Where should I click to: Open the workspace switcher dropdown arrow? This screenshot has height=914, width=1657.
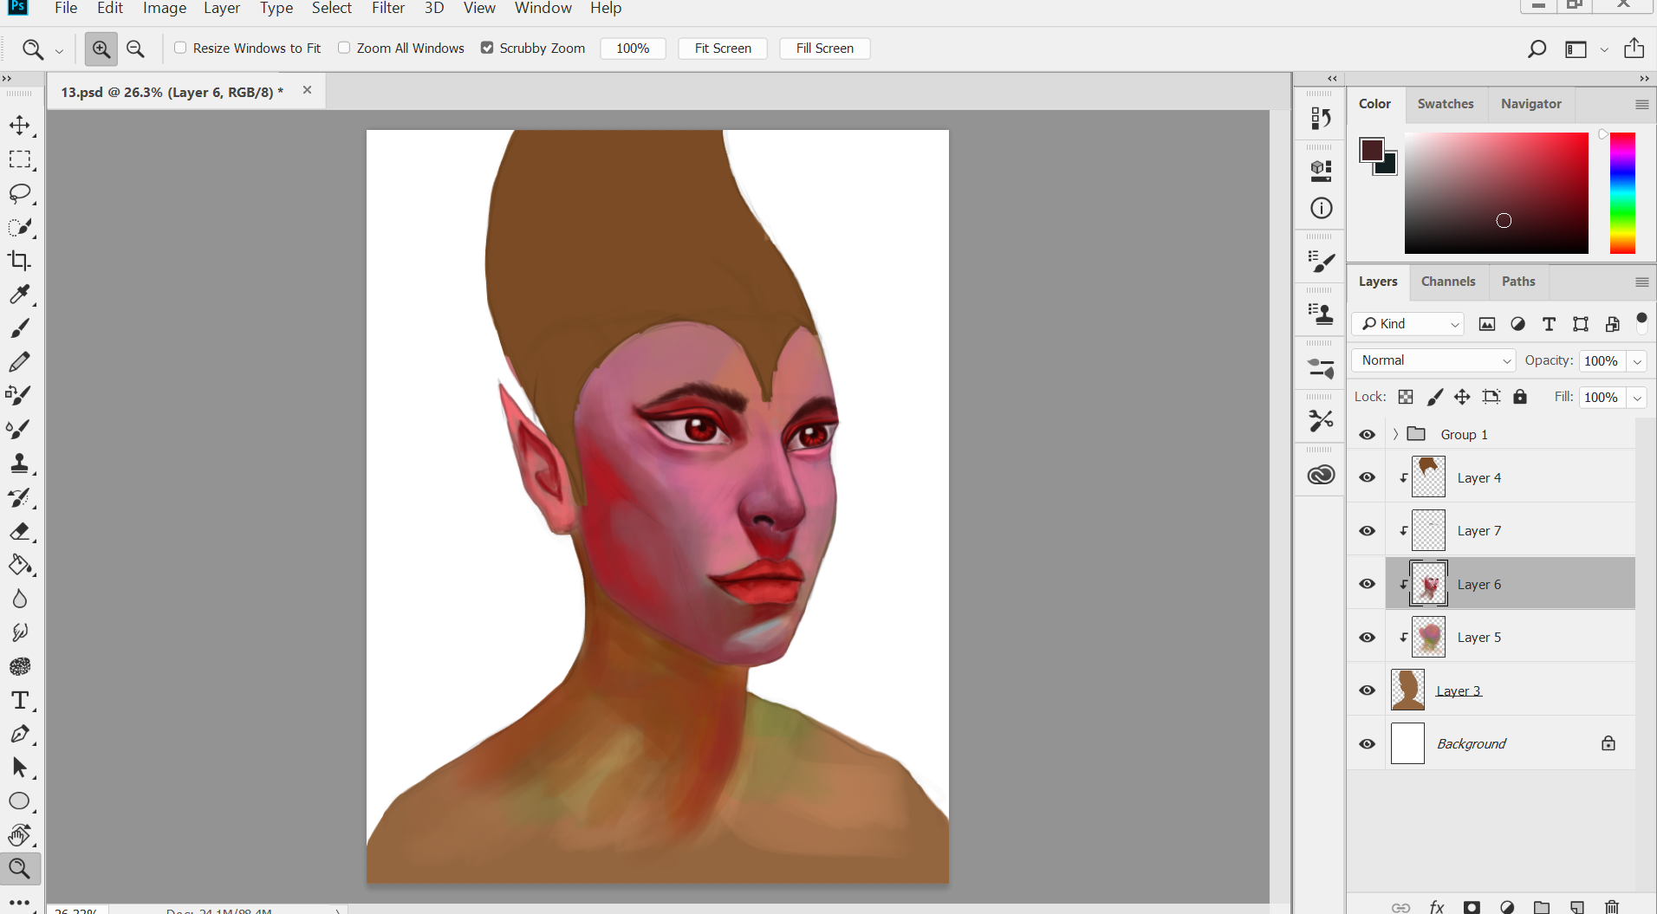1604,49
